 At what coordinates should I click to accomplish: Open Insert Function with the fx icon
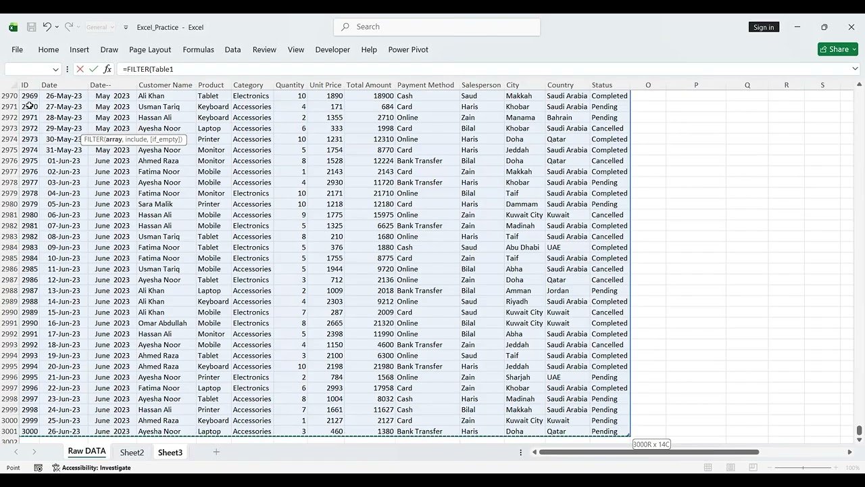(x=107, y=69)
